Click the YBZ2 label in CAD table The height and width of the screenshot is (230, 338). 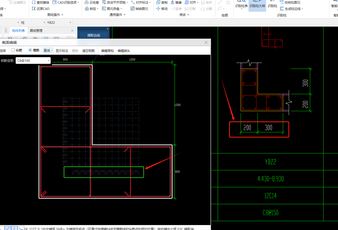(x=270, y=162)
